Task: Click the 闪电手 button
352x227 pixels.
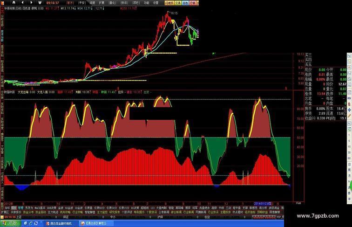Action: (x=169, y=3)
